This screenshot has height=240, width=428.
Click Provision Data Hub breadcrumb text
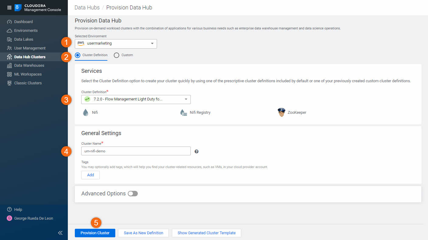129,8
